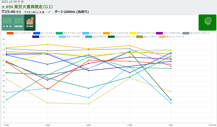The image size is (217, 127).
Task: Click the alarm clock icon beside 15:40
Action: pyautogui.click(x=3, y=11)
